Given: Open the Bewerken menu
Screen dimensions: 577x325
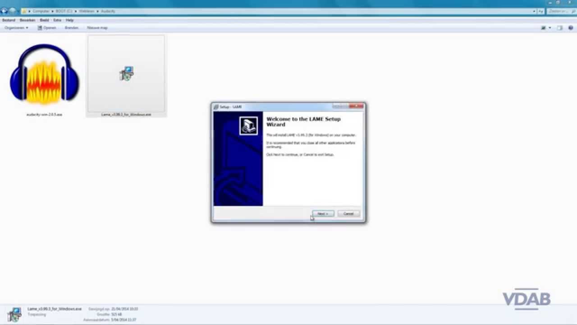Looking at the screenshot, I should [27, 20].
